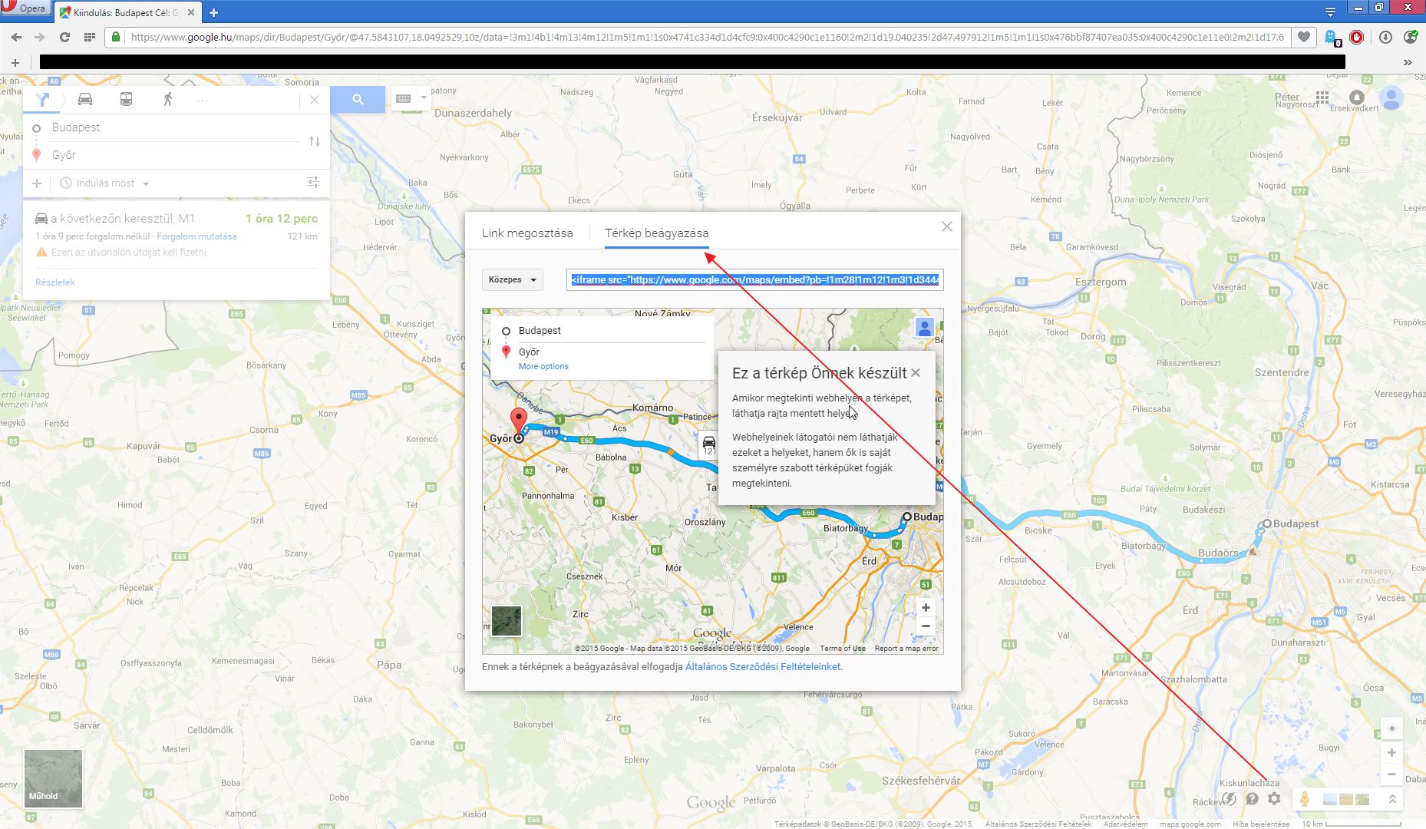Choose driving travel mode car icon
This screenshot has height=829, width=1426.
point(85,99)
